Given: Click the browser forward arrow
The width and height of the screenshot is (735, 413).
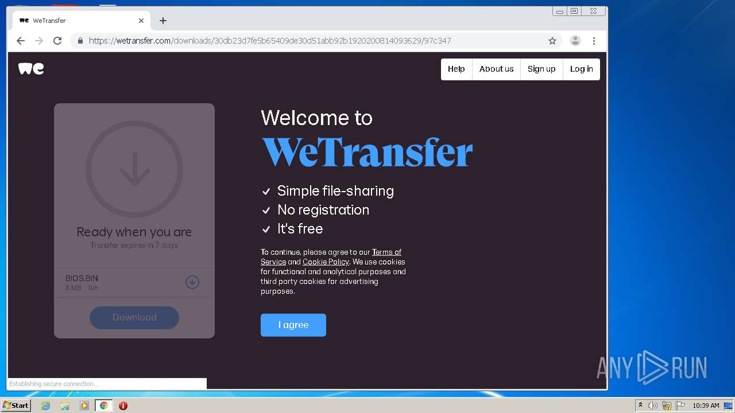Looking at the screenshot, I should [x=39, y=41].
